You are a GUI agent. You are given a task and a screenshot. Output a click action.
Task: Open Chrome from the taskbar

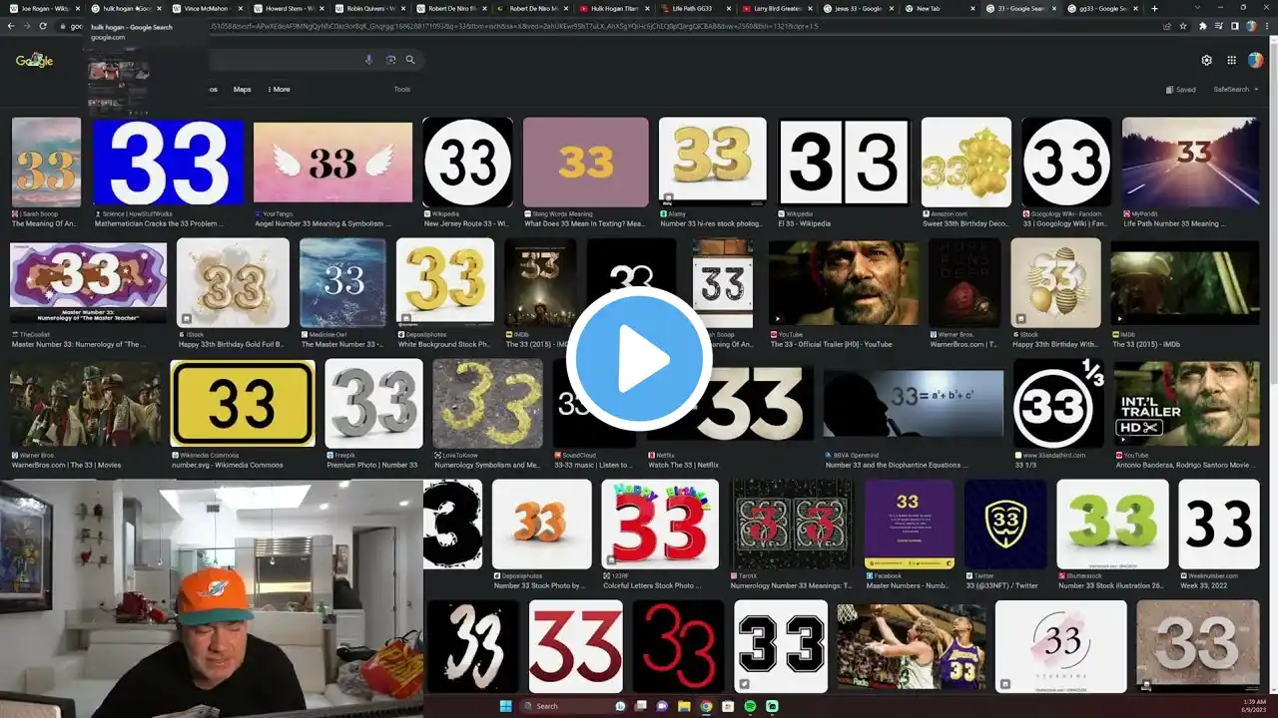coord(706,706)
